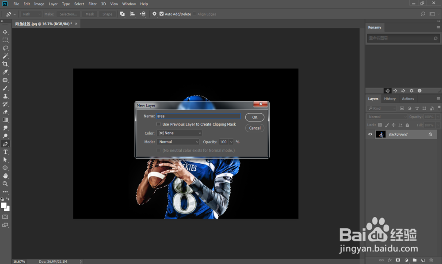The image size is (442, 264).
Task: Open the File menu
Action: pyautogui.click(x=16, y=4)
